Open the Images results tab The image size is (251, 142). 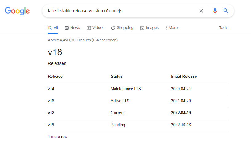pos(149,28)
